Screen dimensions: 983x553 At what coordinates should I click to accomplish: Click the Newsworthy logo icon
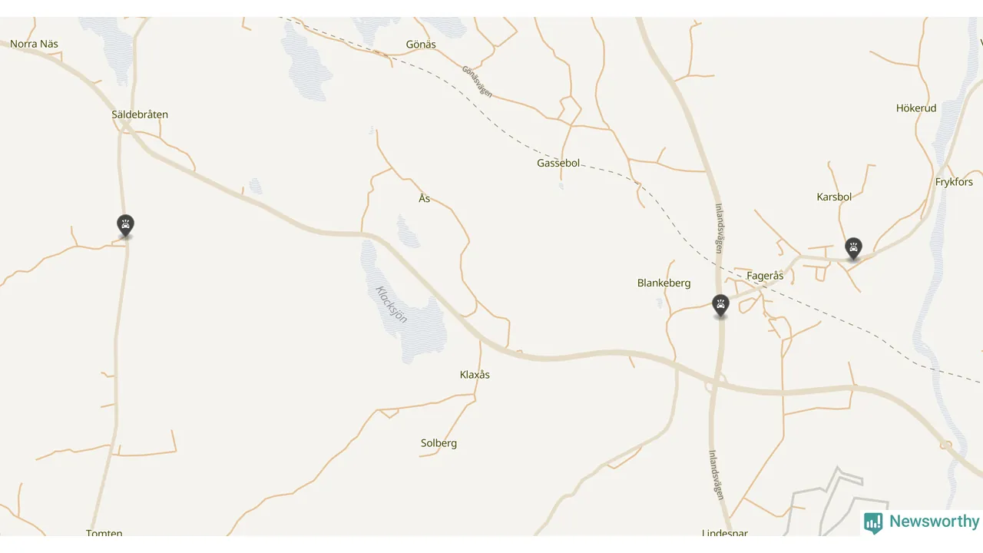(x=873, y=523)
